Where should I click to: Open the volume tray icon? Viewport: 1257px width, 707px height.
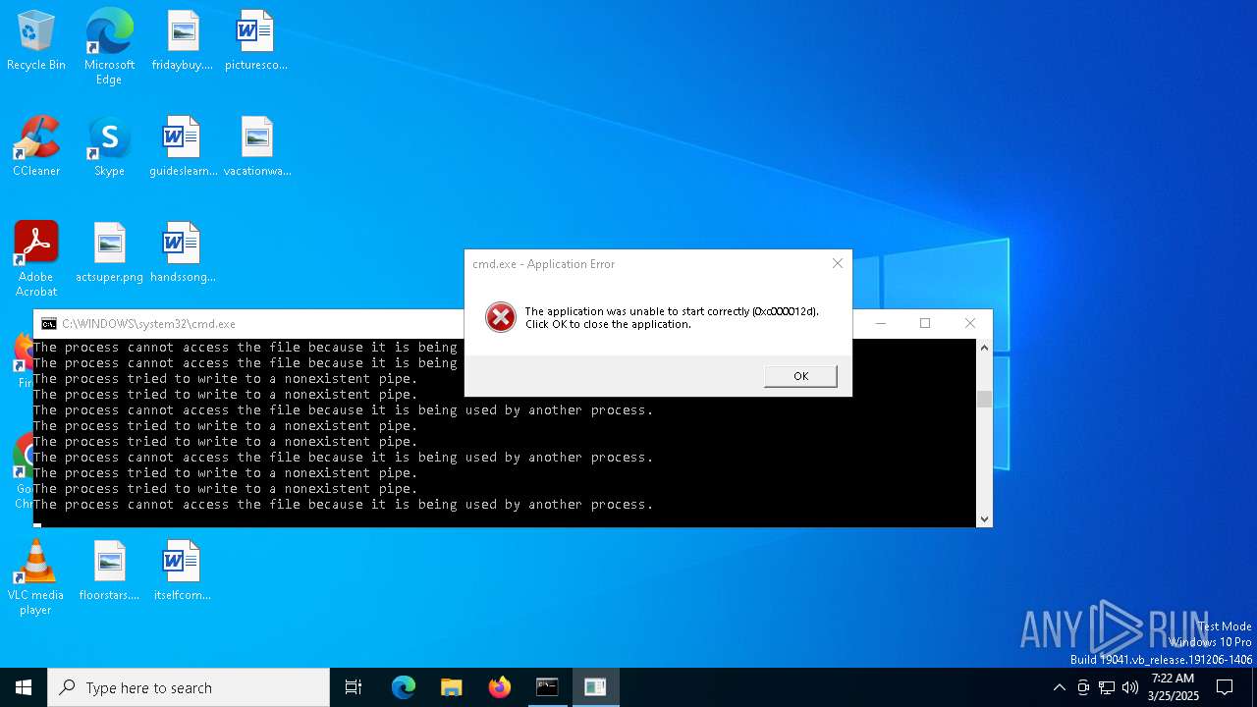pos(1130,687)
